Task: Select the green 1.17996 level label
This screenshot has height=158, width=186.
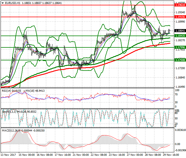Action: tap(180, 47)
